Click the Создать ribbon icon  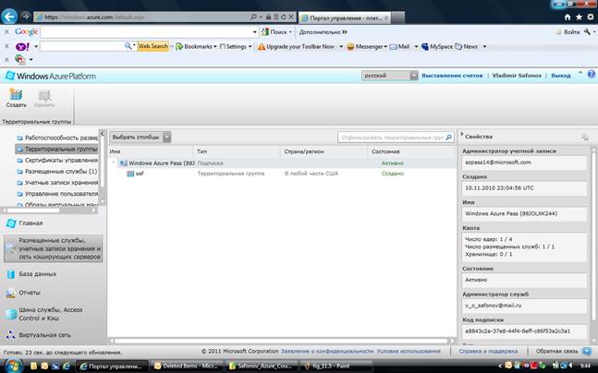[x=16, y=98]
